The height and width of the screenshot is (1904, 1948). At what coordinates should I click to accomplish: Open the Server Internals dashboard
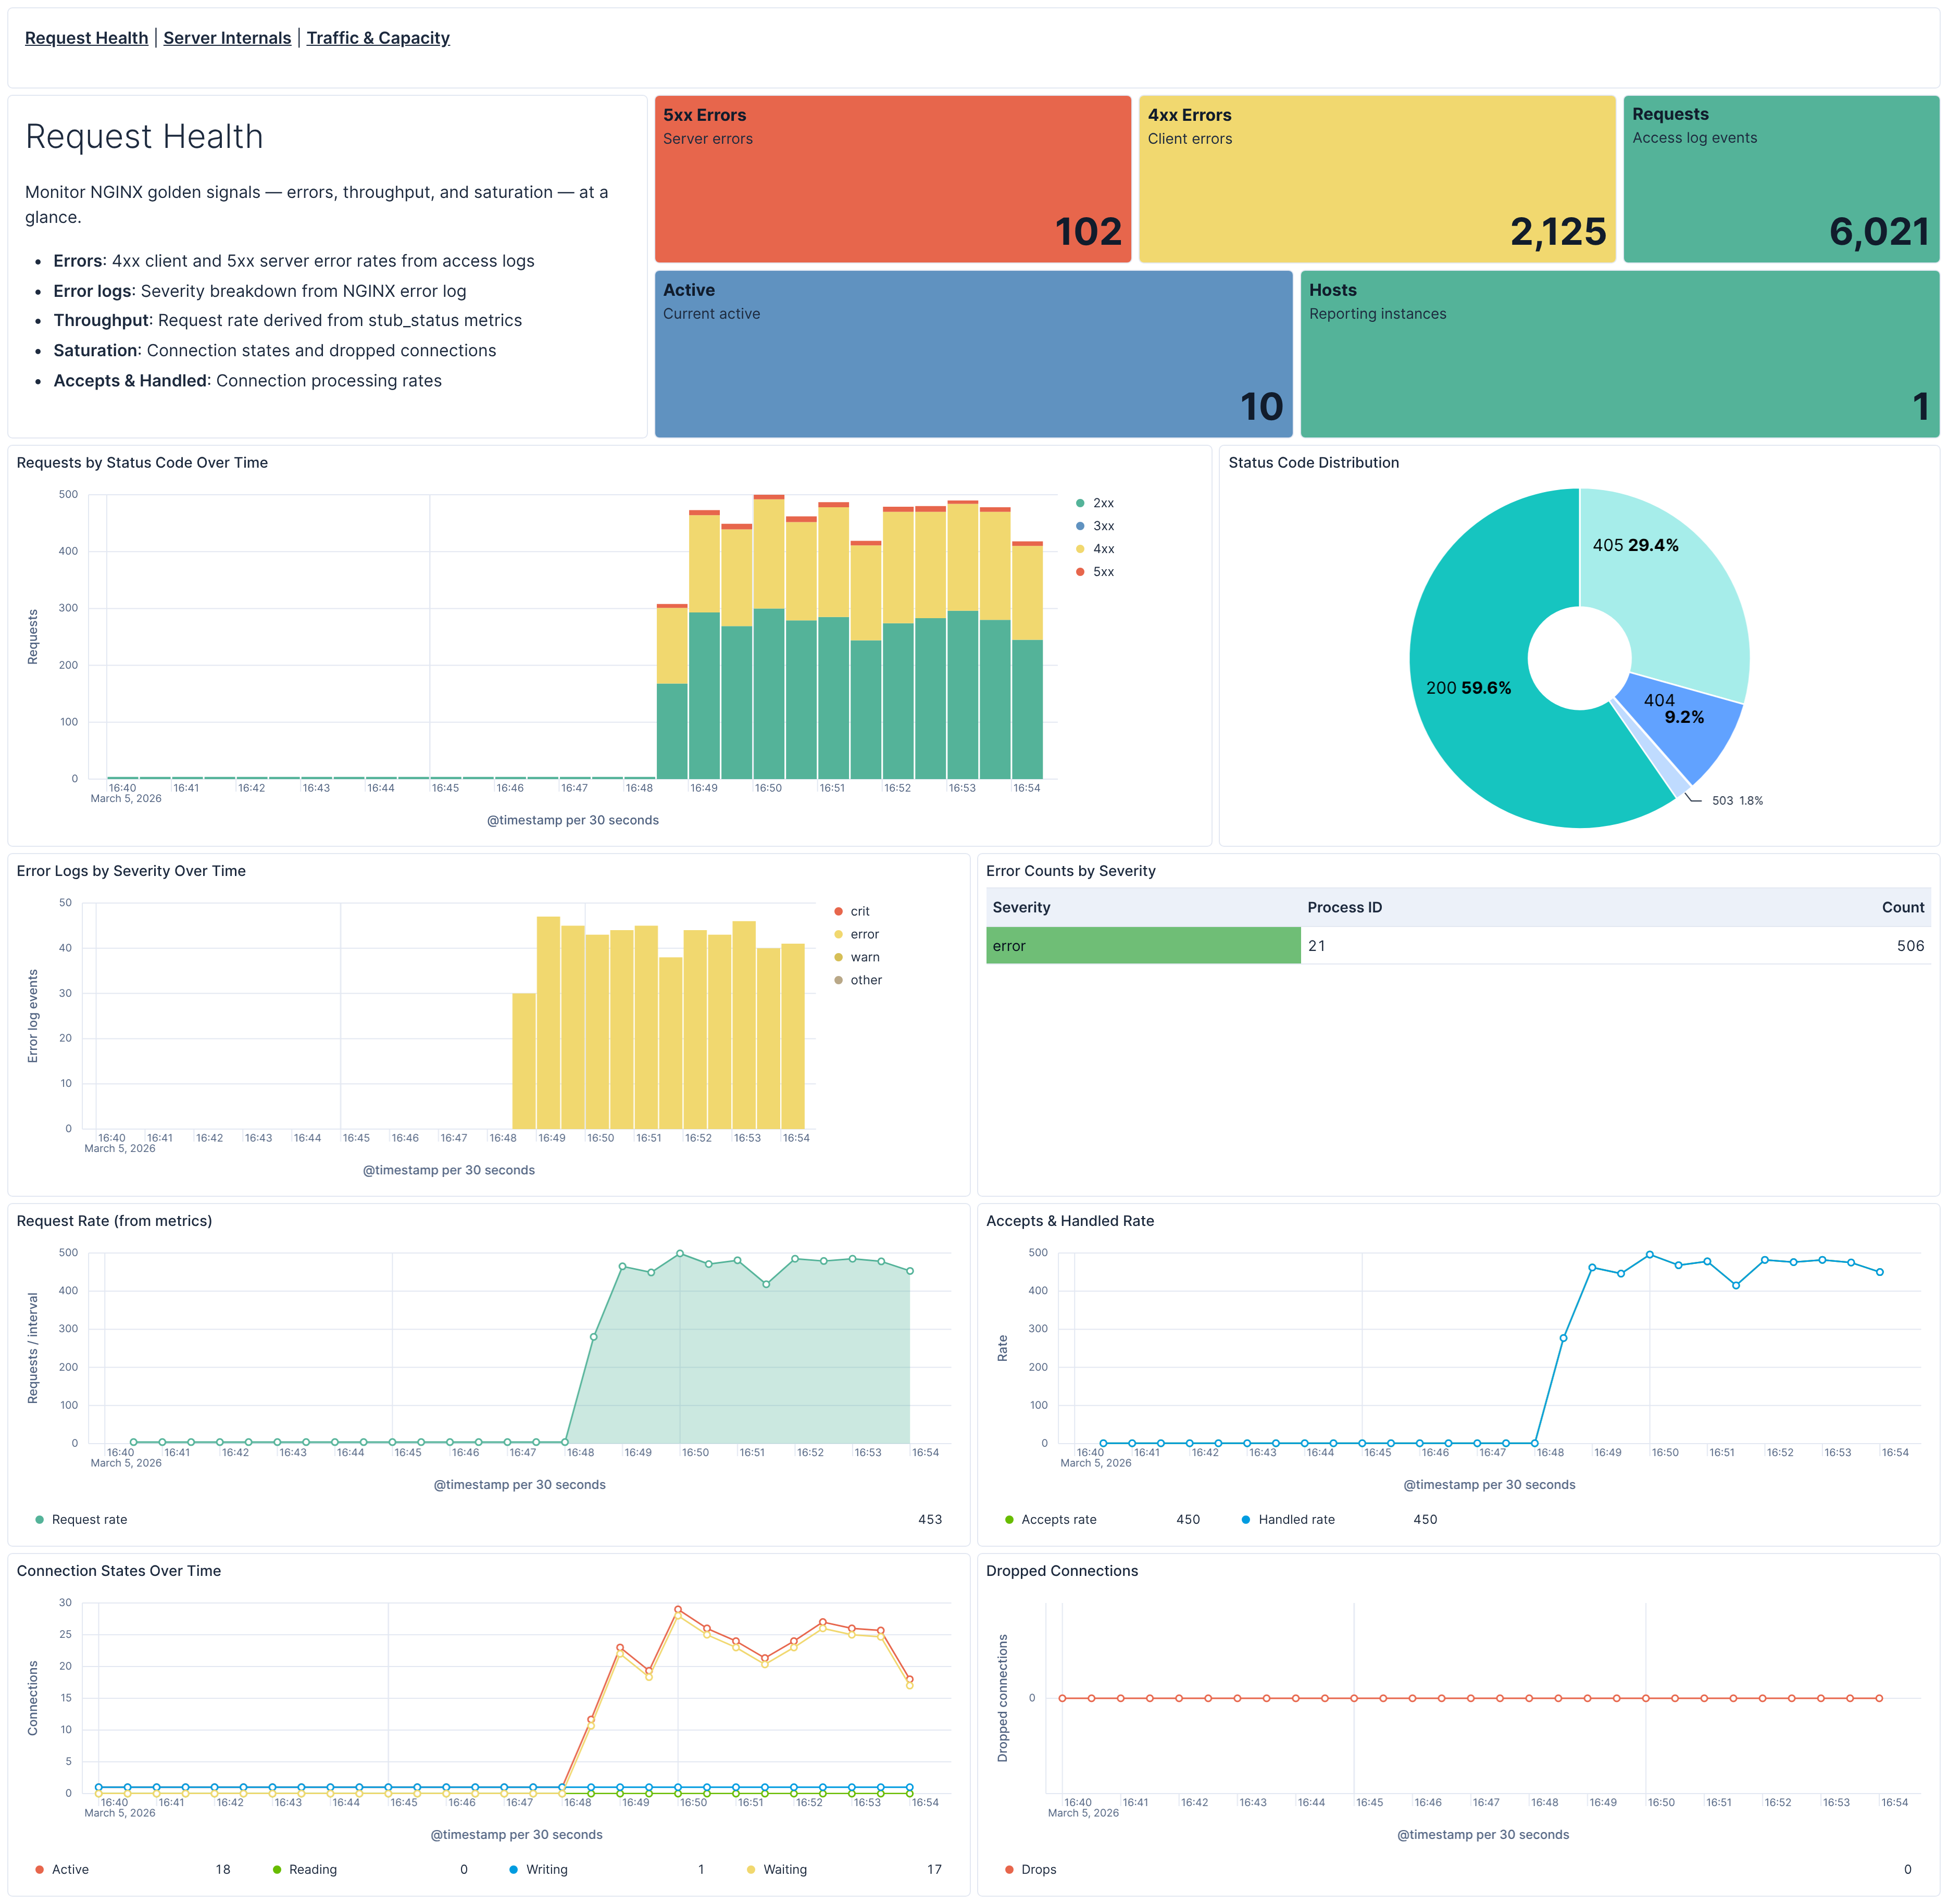226,38
